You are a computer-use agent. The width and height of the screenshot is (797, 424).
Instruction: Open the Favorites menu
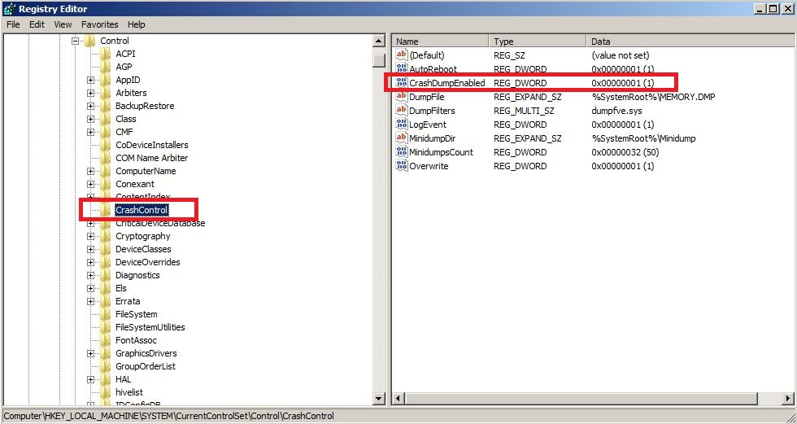pos(99,24)
